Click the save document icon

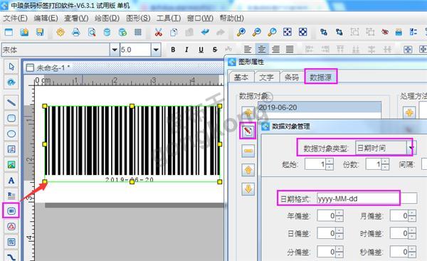point(40,33)
